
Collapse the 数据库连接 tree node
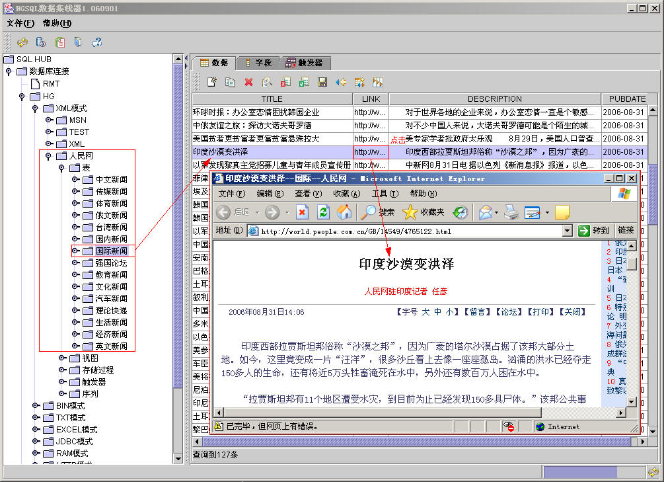[9, 71]
